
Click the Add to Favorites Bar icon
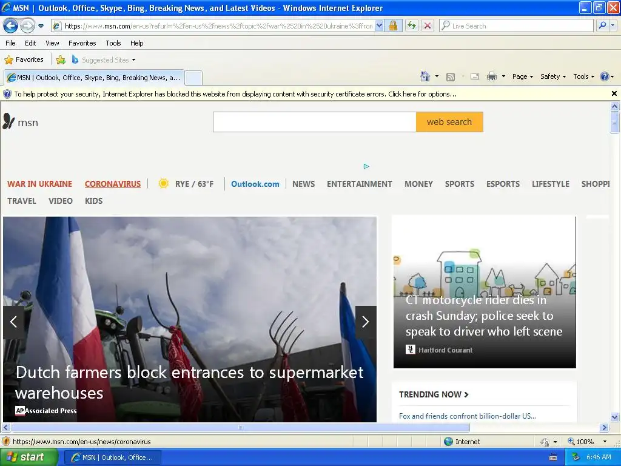(61, 60)
